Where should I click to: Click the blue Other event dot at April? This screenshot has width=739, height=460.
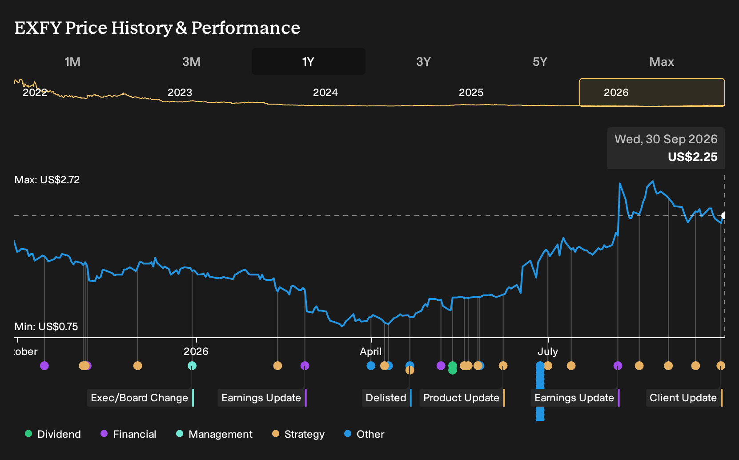[371, 366]
